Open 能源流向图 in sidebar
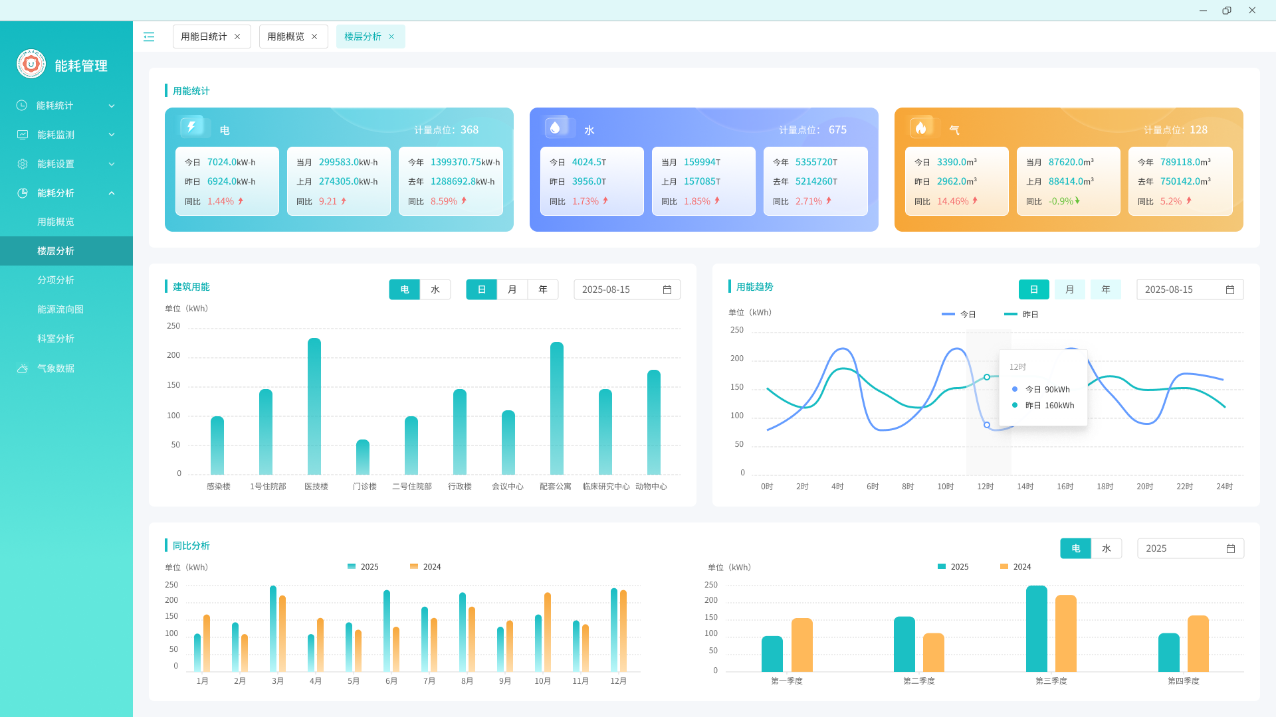Screen dimensions: 1276x717 [x=60, y=309]
